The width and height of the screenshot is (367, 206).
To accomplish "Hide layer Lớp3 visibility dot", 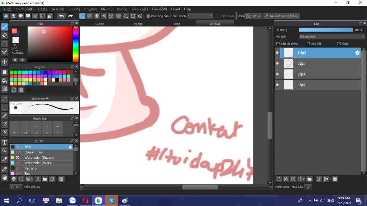I will 277,74.
